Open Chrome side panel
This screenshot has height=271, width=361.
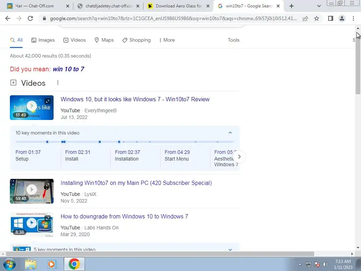331,18
